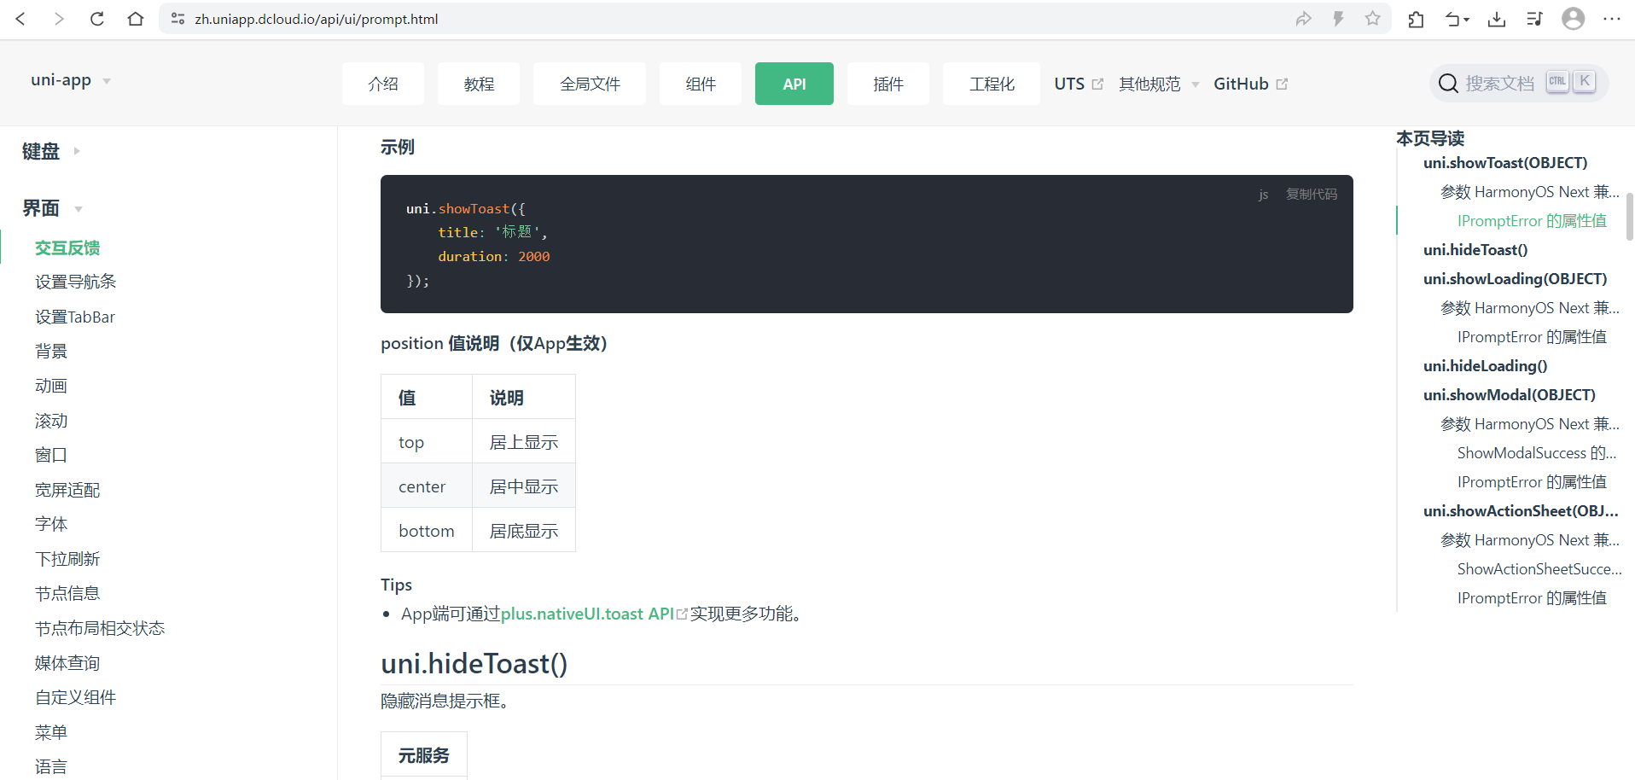The width and height of the screenshot is (1635, 780).
Task: Focus the 搜索文档 search box
Action: [x=1519, y=84]
